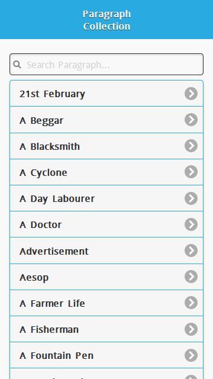This screenshot has width=213, height=379.
Task: Open the A Fisherman paragraph
Action: [x=106, y=329]
